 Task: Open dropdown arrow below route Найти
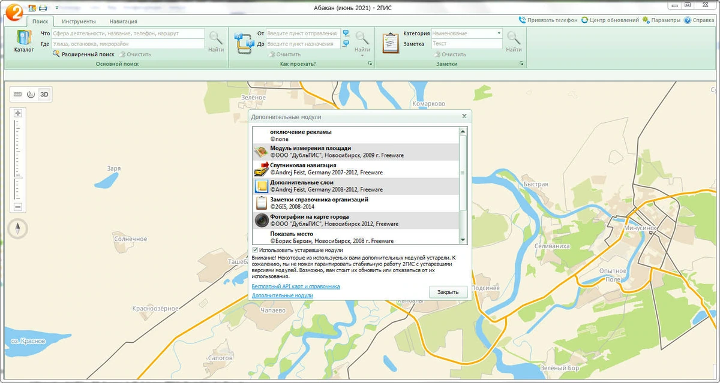(x=362, y=56)
